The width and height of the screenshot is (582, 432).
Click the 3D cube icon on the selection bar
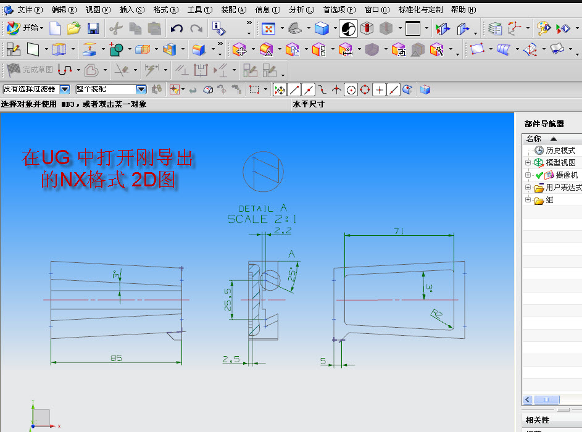425,89
